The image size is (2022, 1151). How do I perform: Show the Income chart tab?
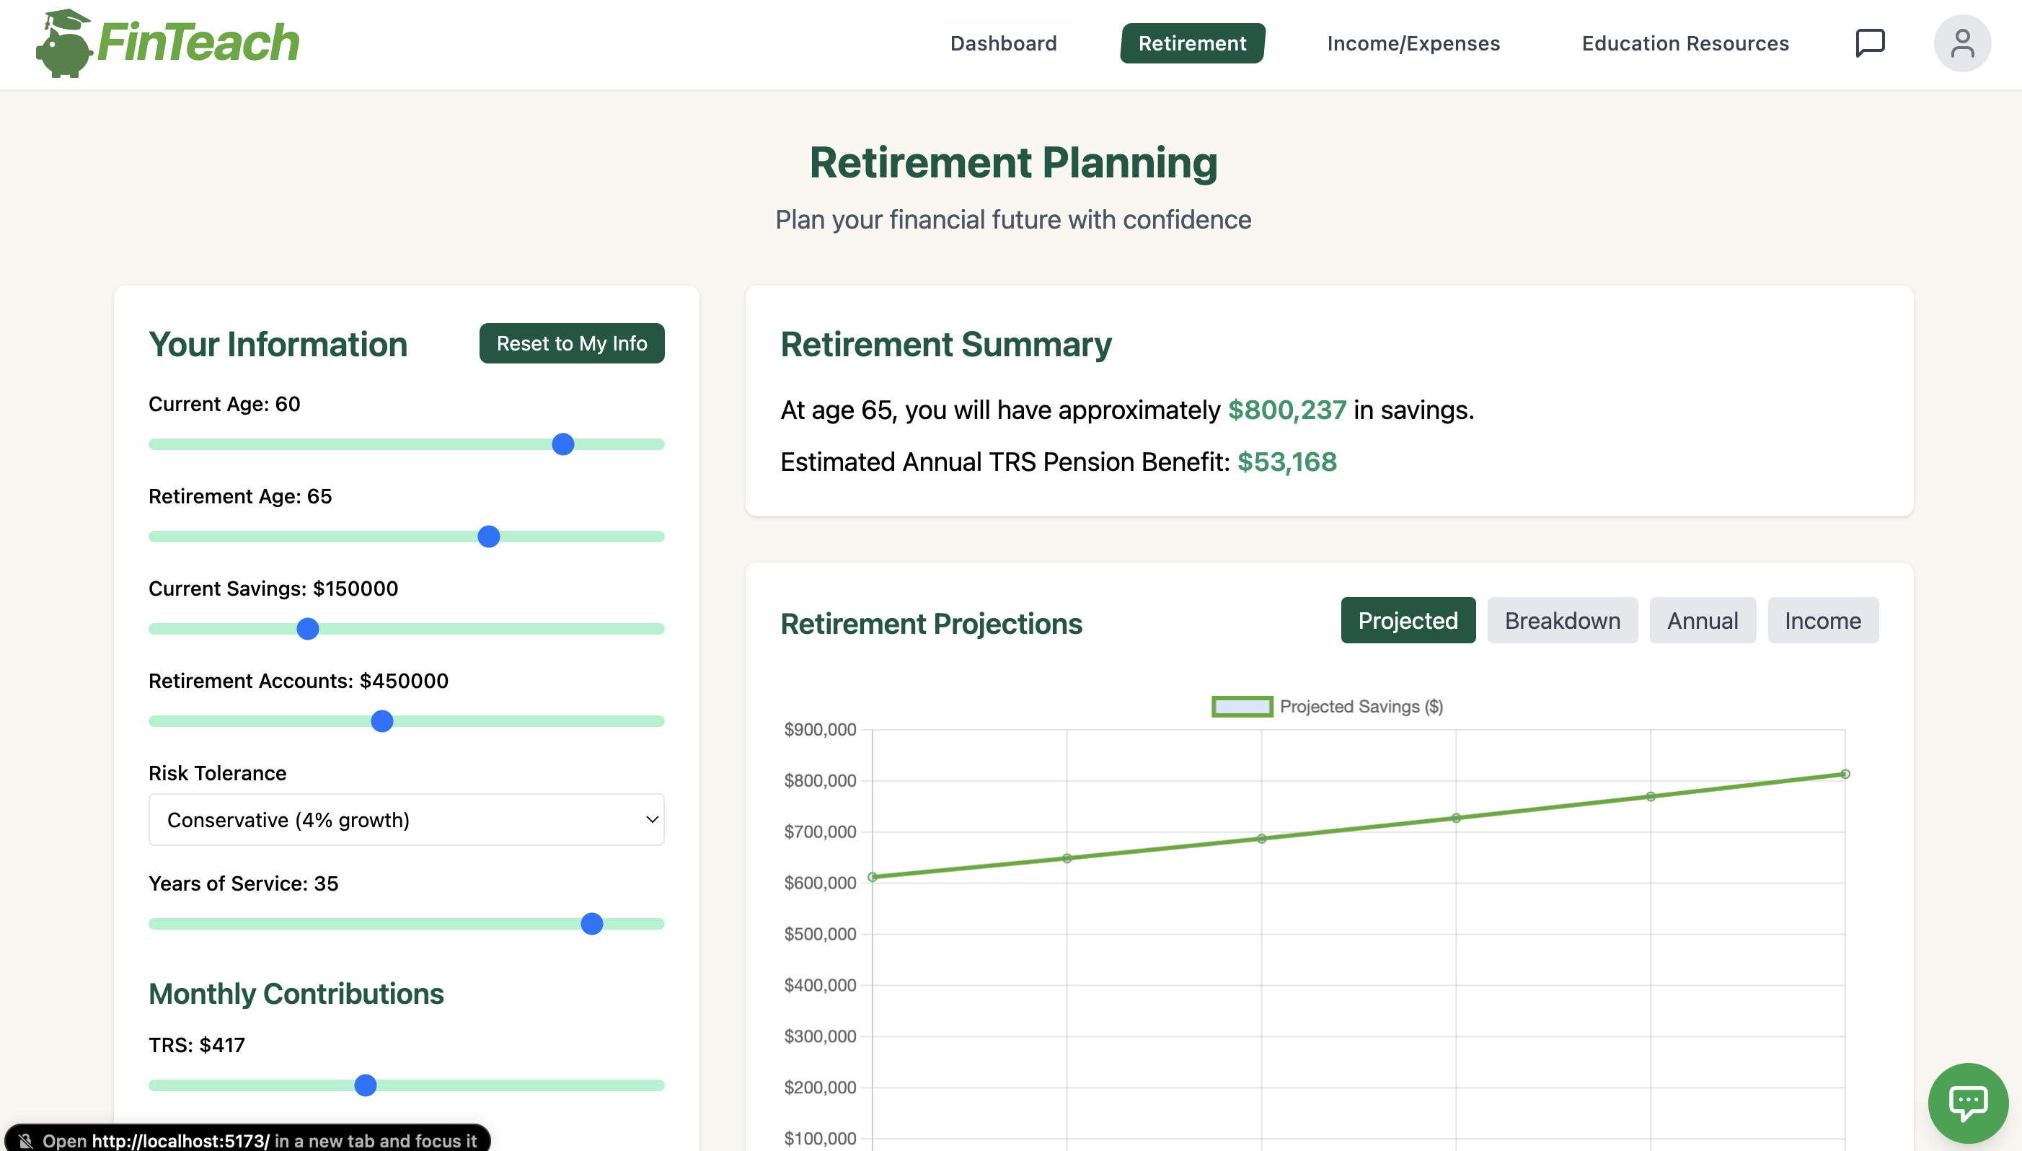pos(1822,620)
